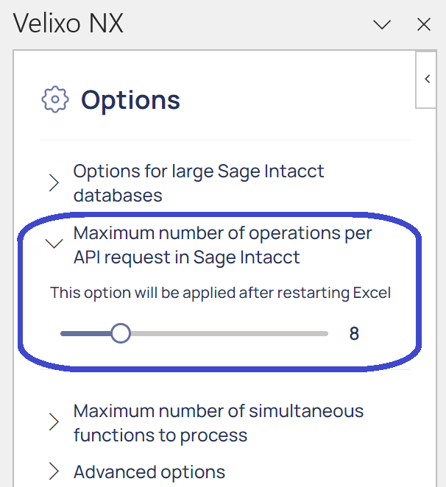
Task: Click the dark filled part of the slider track
Action: click(x=86, y=333)
